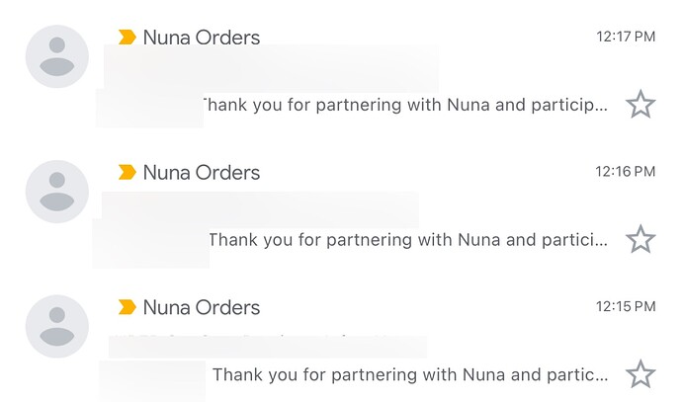Click the 12:15 PM timestamp

(x=626, y=306)
